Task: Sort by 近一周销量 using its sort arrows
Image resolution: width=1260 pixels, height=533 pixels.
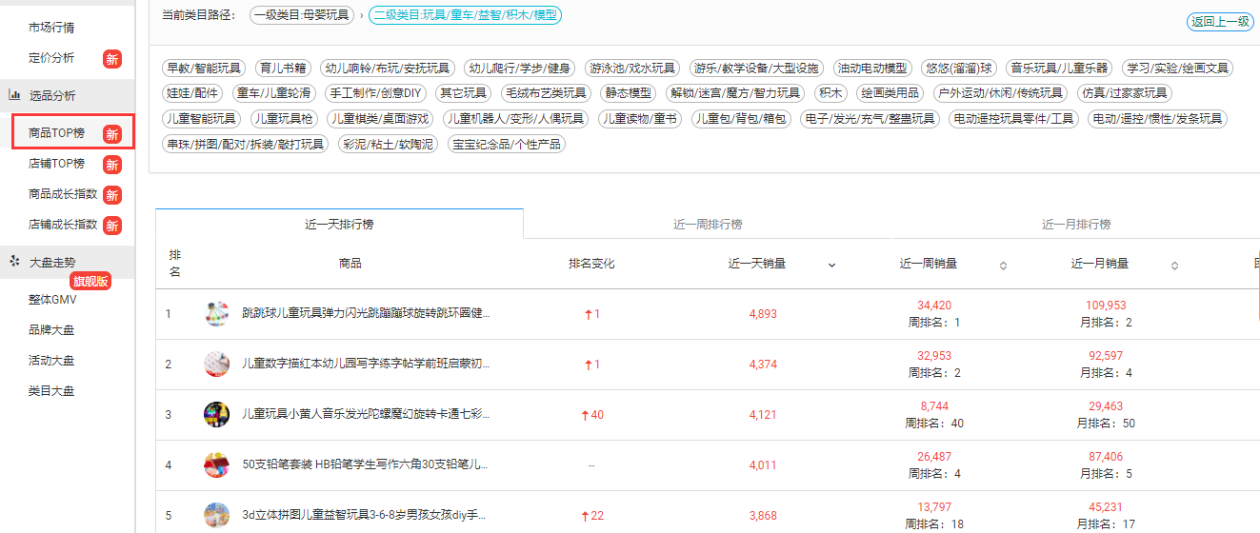Action: [1003, 266]
